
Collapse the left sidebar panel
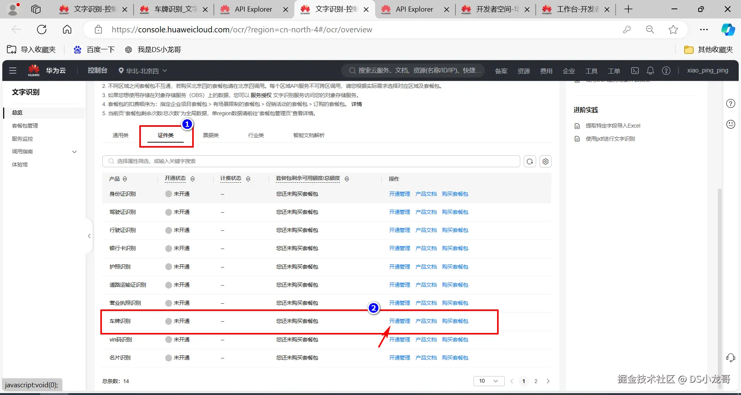(x=89, y=236)
